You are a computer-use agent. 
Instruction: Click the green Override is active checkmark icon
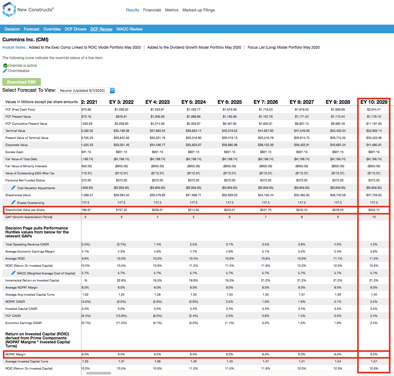(5, 66)
